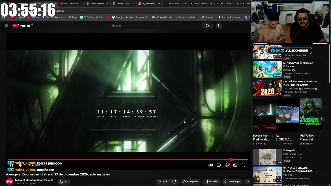Open the Lector de tarjetas bookmark
The width and height of the screenshot is (331, 186).
click(137, 17)
